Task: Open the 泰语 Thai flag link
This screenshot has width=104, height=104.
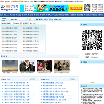Action: (68, 1)
